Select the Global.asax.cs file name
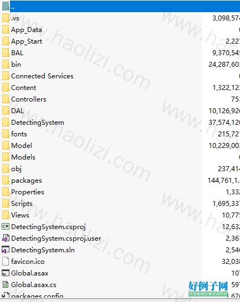The height and width of the screenshot is (302, 240). (x=34, y=285)
